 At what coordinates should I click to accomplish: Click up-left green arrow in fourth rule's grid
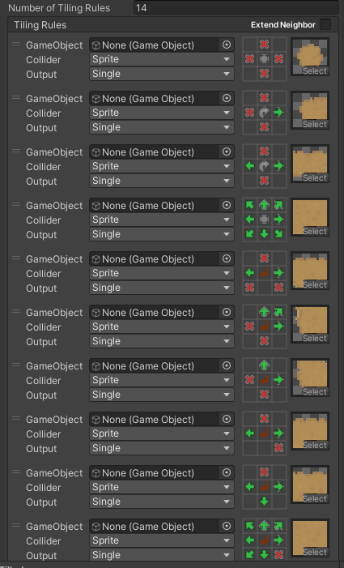tap(250, 205)
